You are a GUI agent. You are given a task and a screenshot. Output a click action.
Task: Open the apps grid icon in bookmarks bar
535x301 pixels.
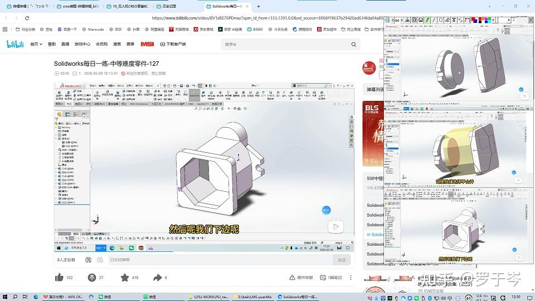coord(5,30)
